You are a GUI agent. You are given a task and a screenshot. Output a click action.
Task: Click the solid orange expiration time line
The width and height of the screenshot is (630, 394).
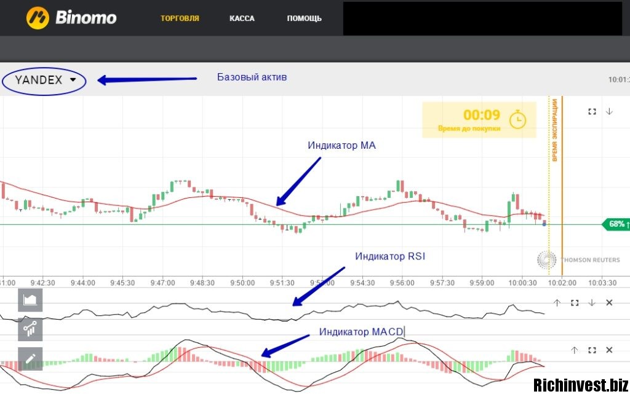tap(562, 186)
